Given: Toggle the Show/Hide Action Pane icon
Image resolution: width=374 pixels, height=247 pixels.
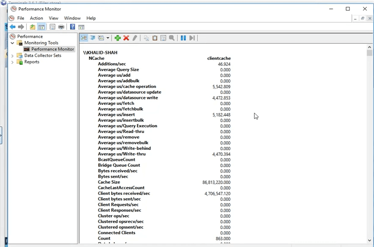Looking at the screenshot, I should pyautogui.click(x=81, y=27).
